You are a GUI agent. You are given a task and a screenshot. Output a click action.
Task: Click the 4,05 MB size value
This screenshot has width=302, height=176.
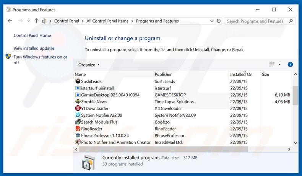point(283,102)
